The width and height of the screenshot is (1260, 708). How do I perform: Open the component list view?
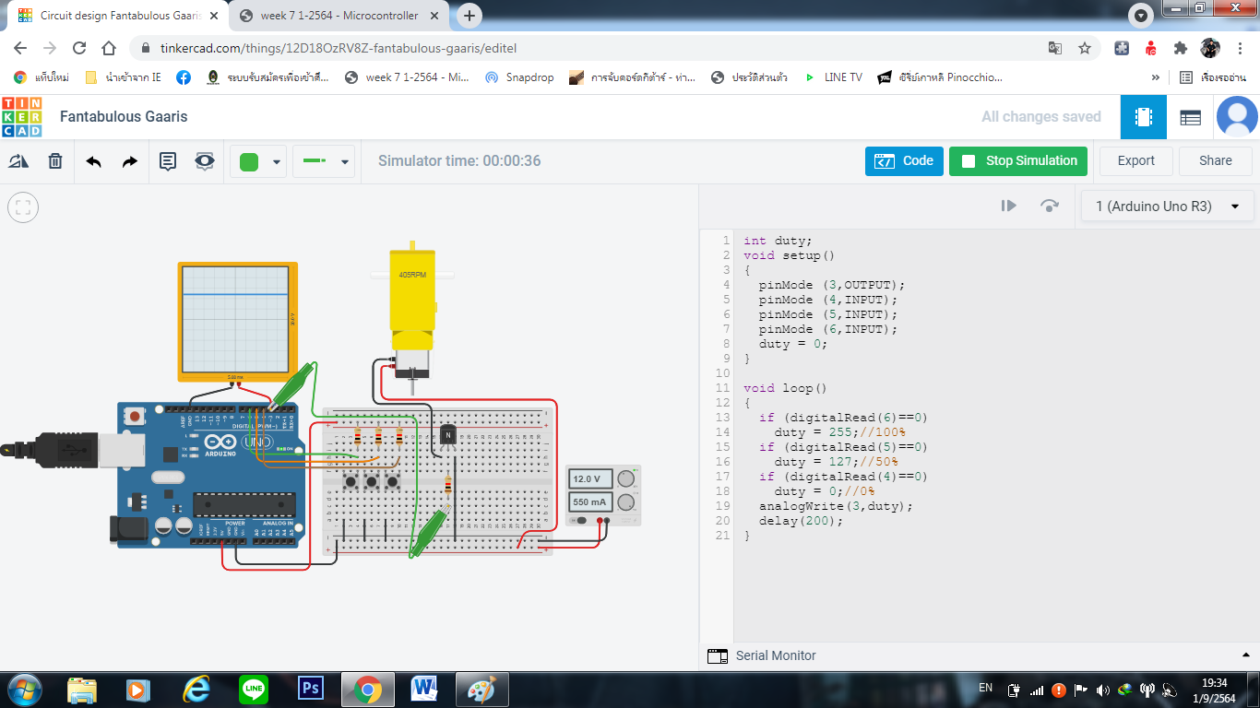click(1191, 117)
